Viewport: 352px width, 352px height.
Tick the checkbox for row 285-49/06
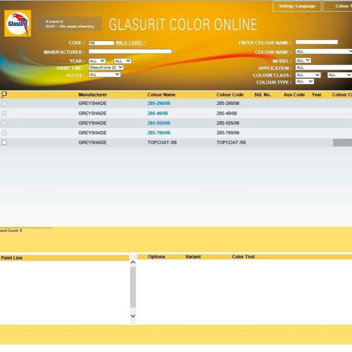point(5,113)
